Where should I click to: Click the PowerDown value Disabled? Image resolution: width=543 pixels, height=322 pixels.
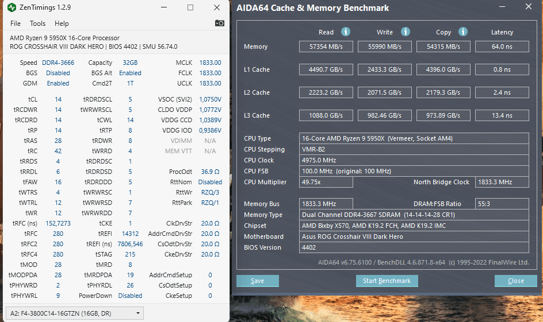coord(130,296)
